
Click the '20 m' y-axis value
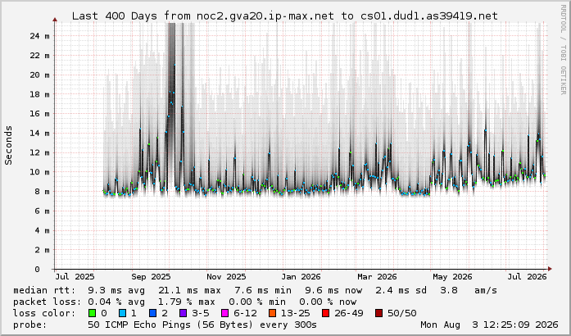pyautogui.click(x=39, y=75)
